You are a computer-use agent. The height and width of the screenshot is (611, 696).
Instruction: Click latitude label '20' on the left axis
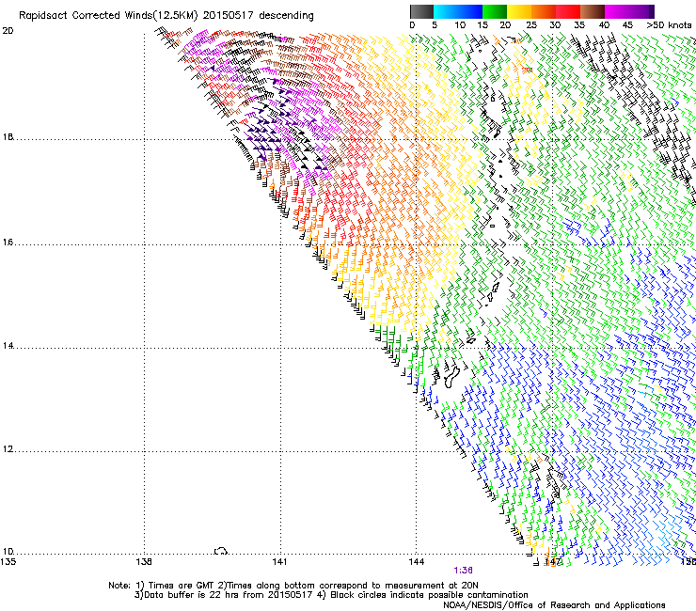[8, 31]
